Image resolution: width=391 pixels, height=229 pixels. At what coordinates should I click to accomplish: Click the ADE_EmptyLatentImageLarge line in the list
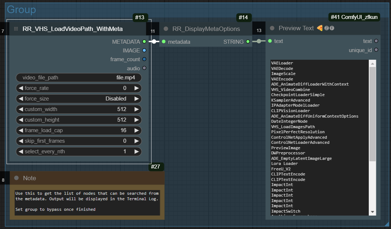tap(301, 158)
